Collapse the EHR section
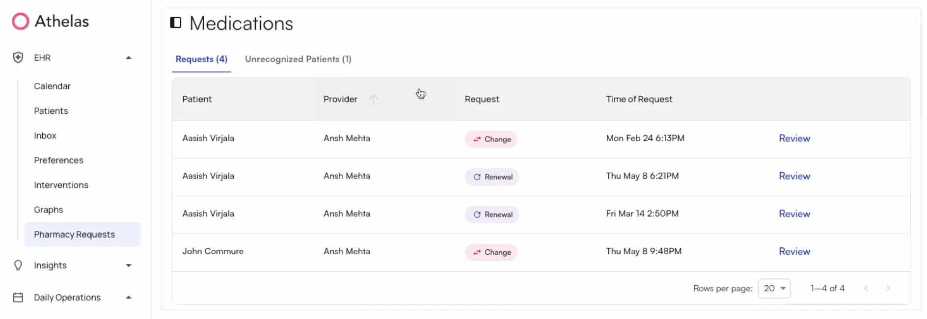This screenshot has width=927, height=319. (129, 58)
